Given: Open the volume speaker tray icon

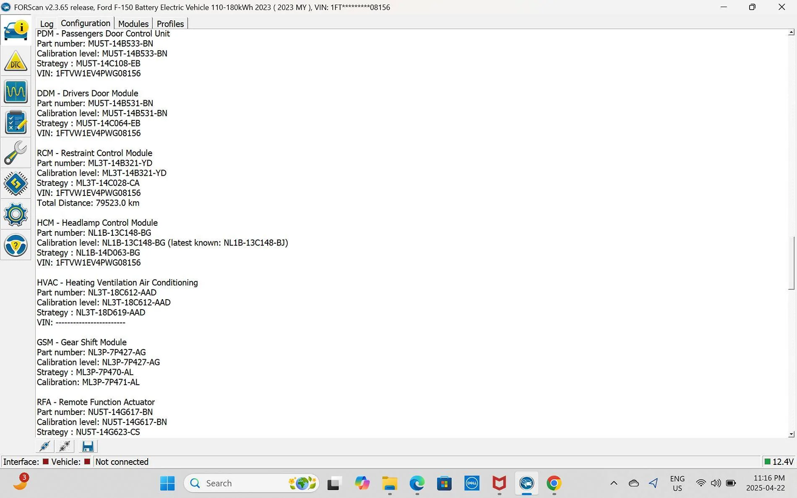Looking at the screenshot, I should coord(716,483).
